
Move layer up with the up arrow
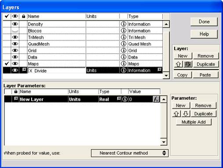pyautogui.click(x=178, y=64)
